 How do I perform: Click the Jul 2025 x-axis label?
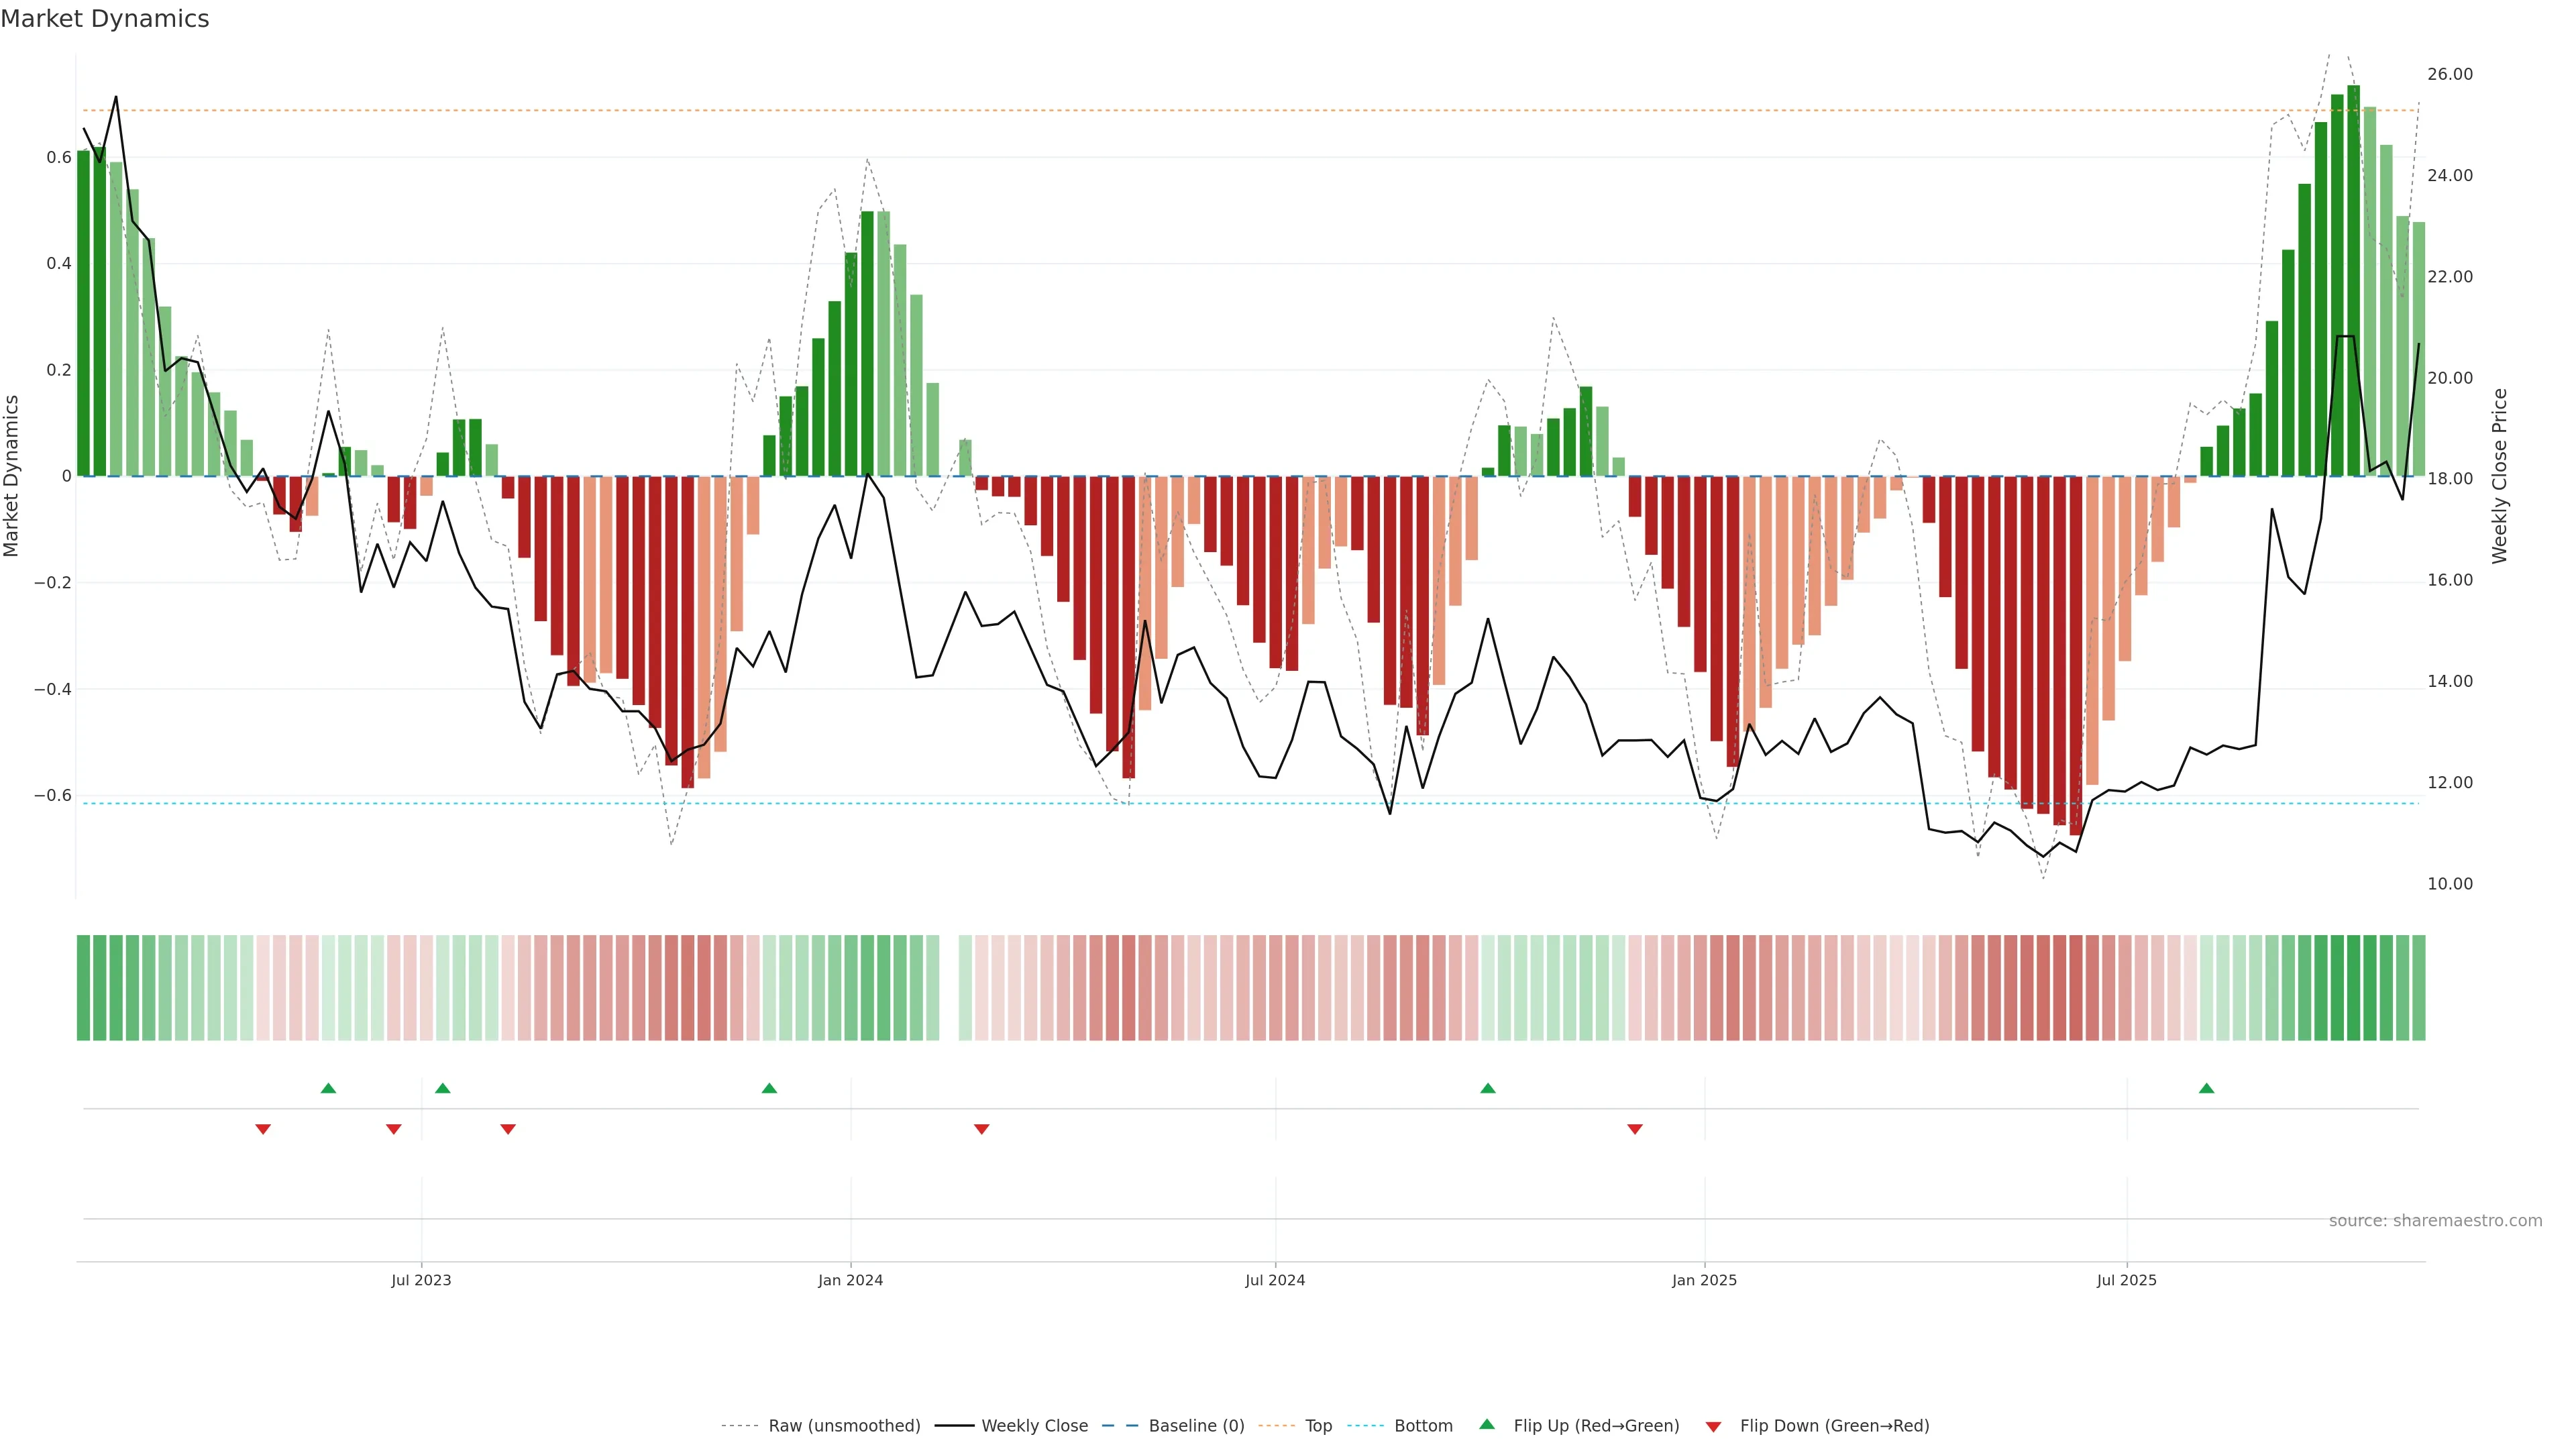coord(2126,1280)
